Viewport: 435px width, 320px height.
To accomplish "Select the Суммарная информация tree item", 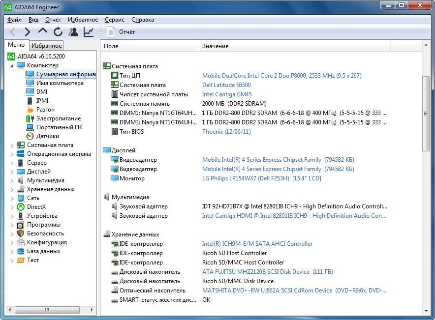I will [61, 74].
